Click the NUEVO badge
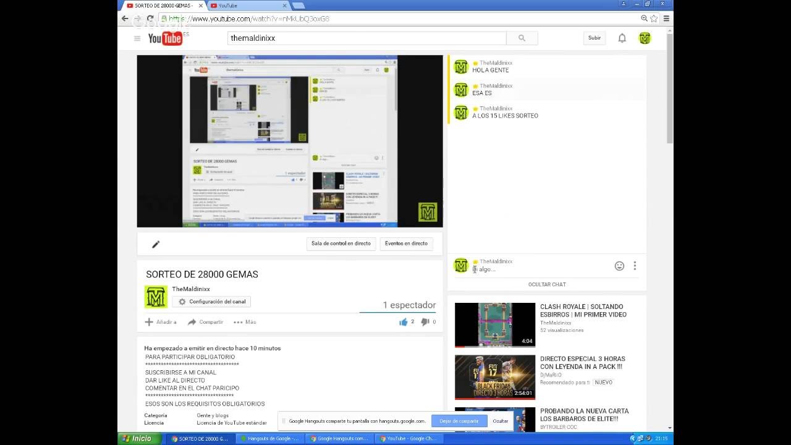The image size is (791, 445). pos(604,383)
